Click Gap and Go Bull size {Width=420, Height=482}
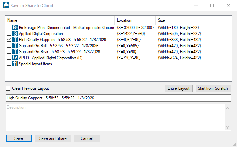 point(179,46)
